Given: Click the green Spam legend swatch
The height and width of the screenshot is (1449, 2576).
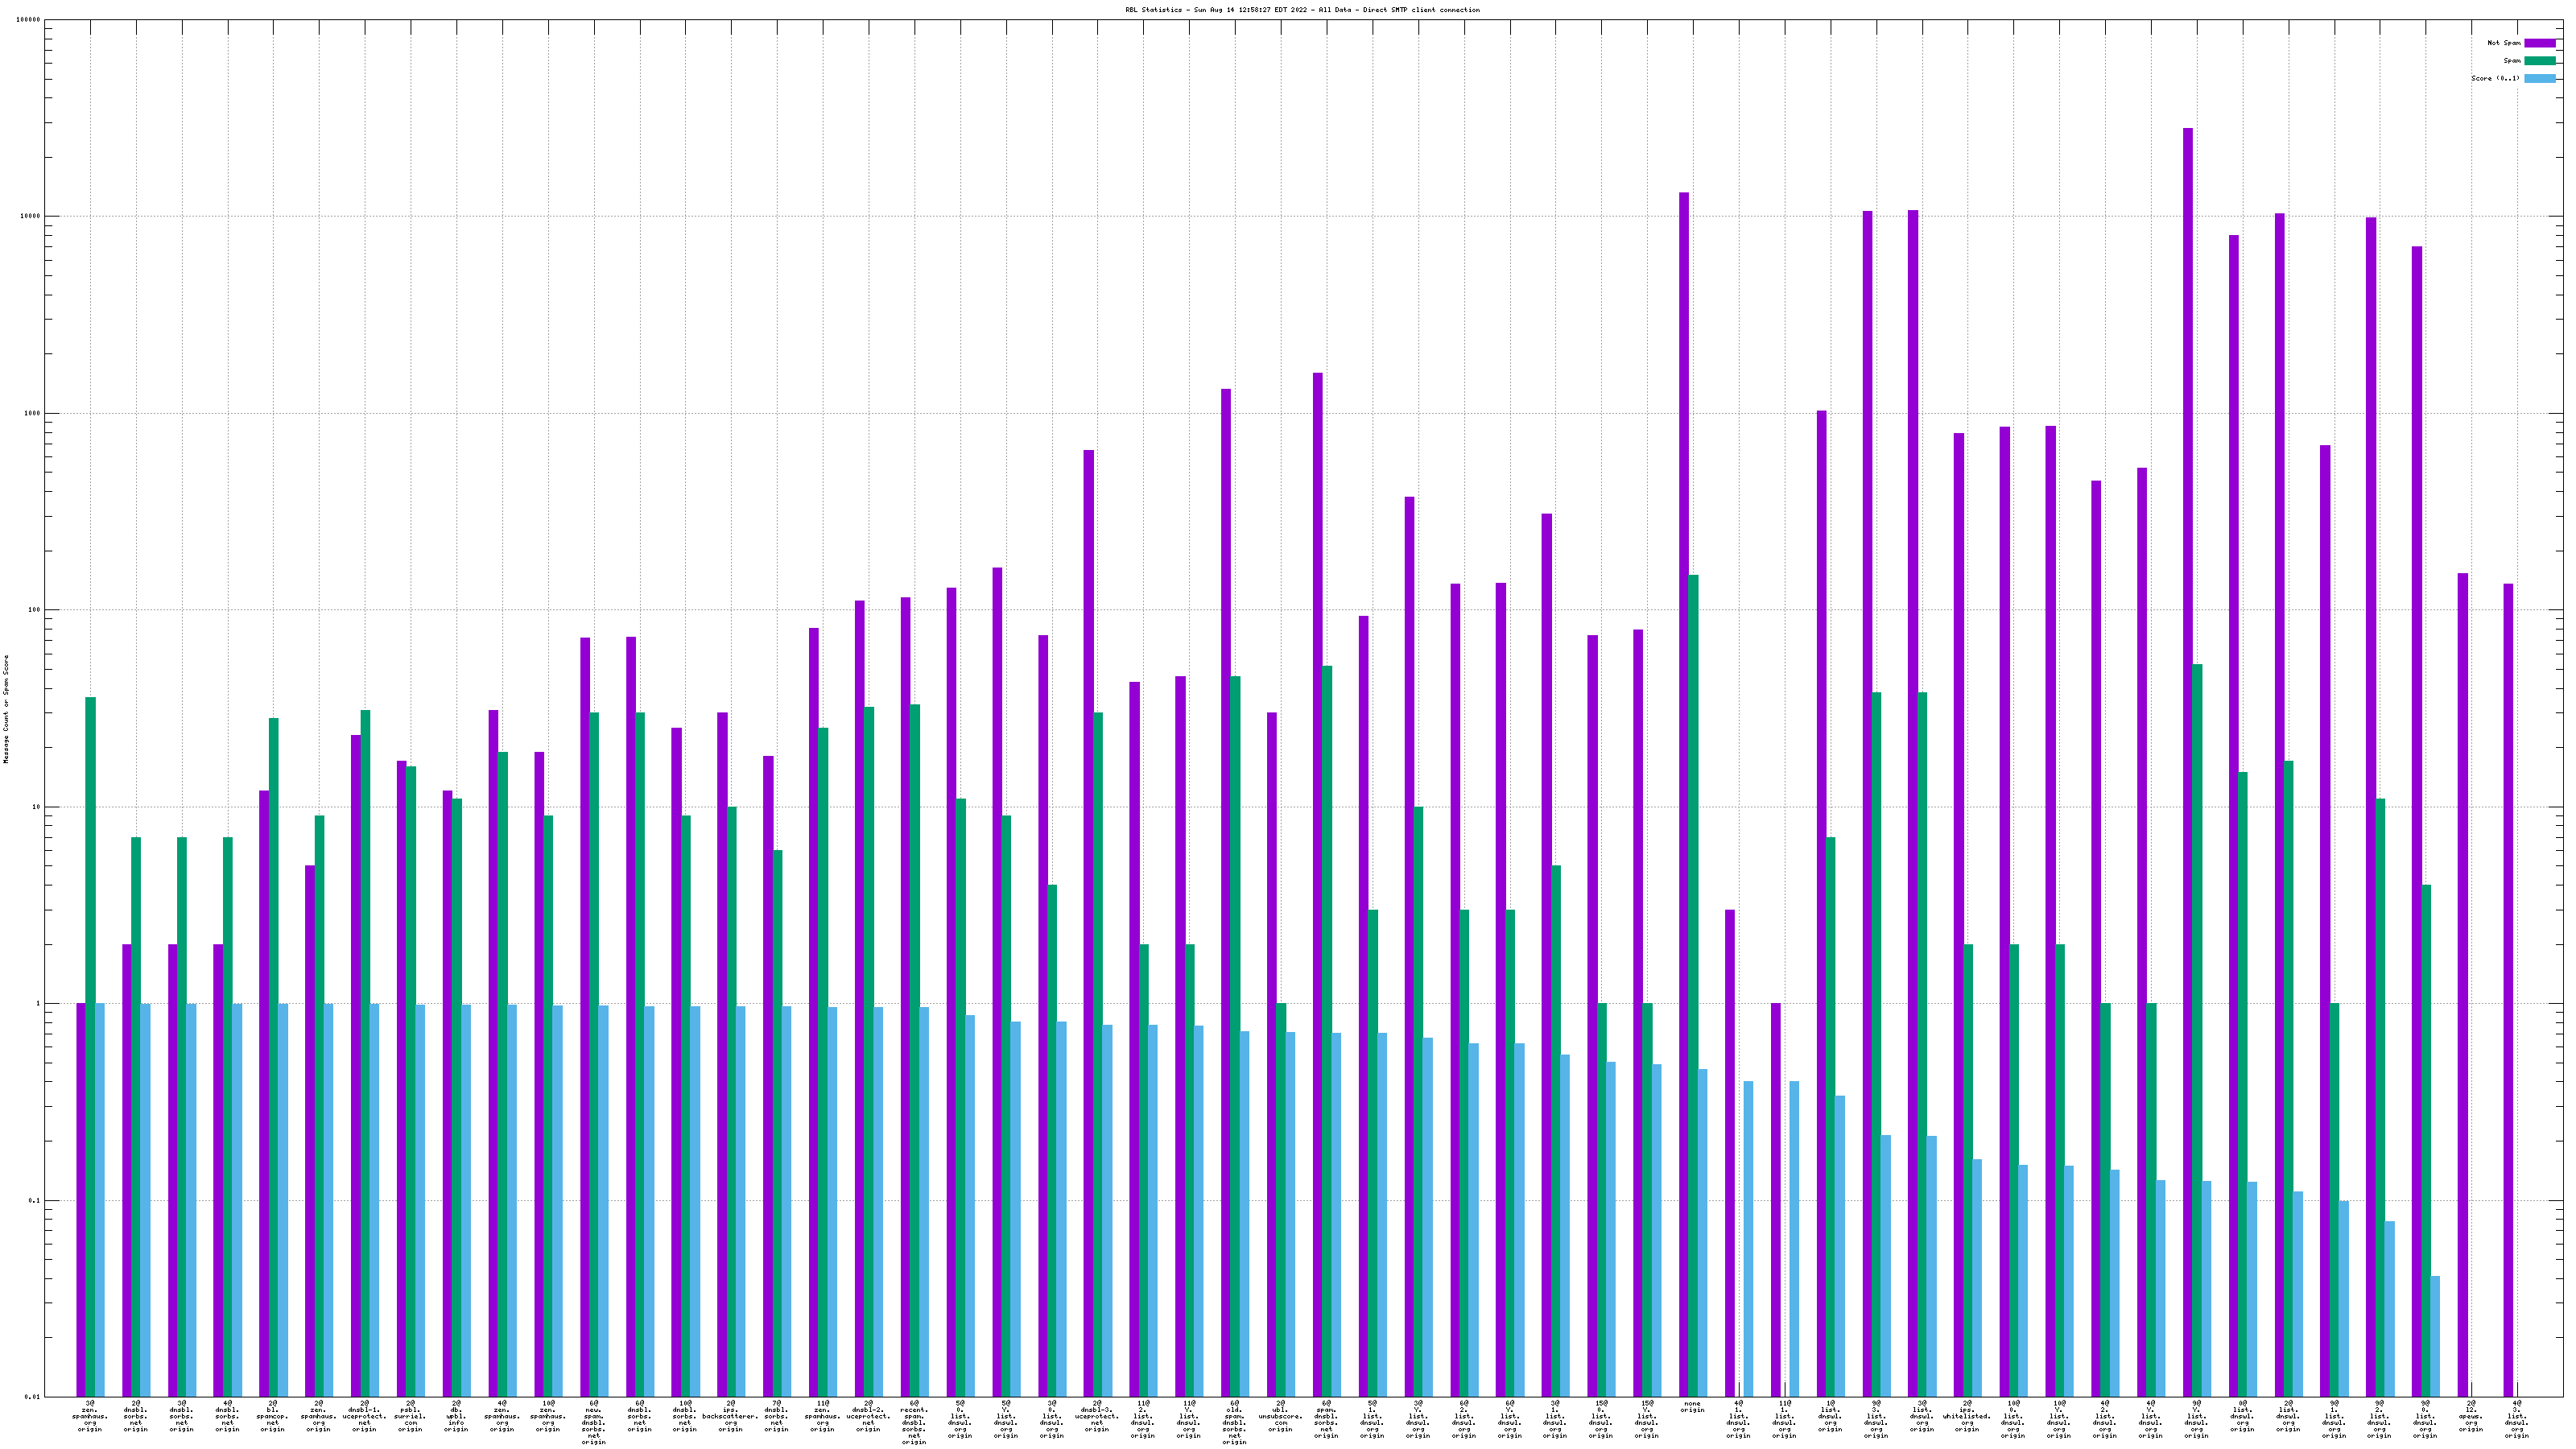Looking at the screenshot, I should point(2539,61).
